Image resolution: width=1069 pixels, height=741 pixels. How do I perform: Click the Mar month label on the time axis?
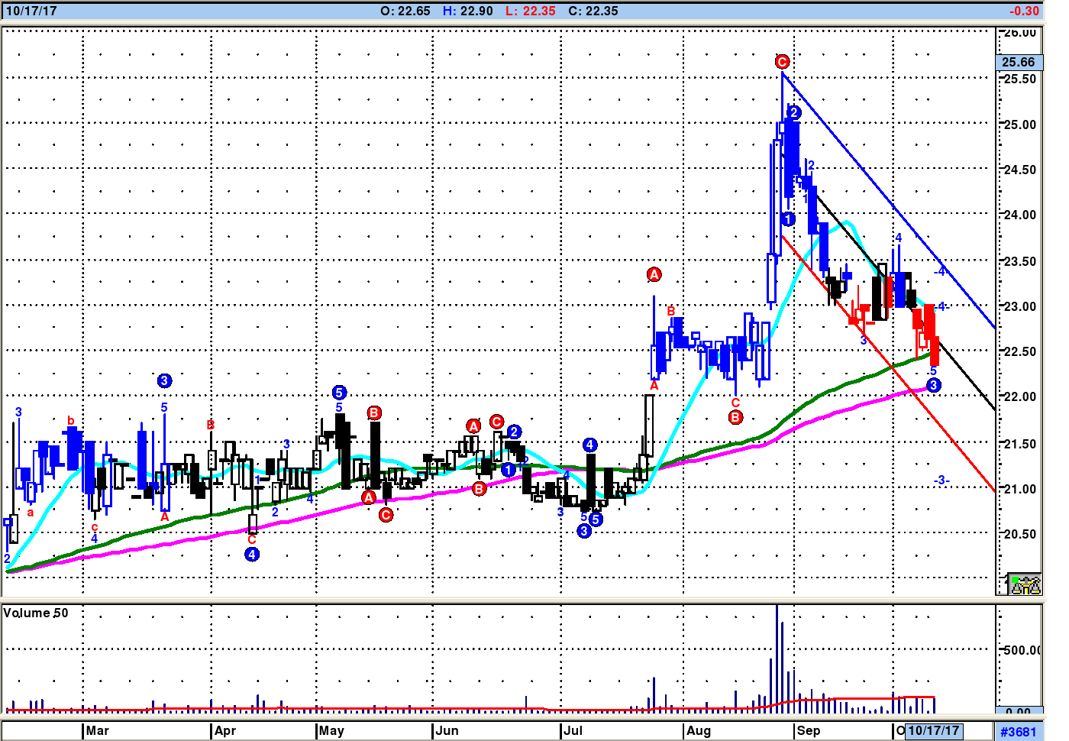[x=97, y=731]
